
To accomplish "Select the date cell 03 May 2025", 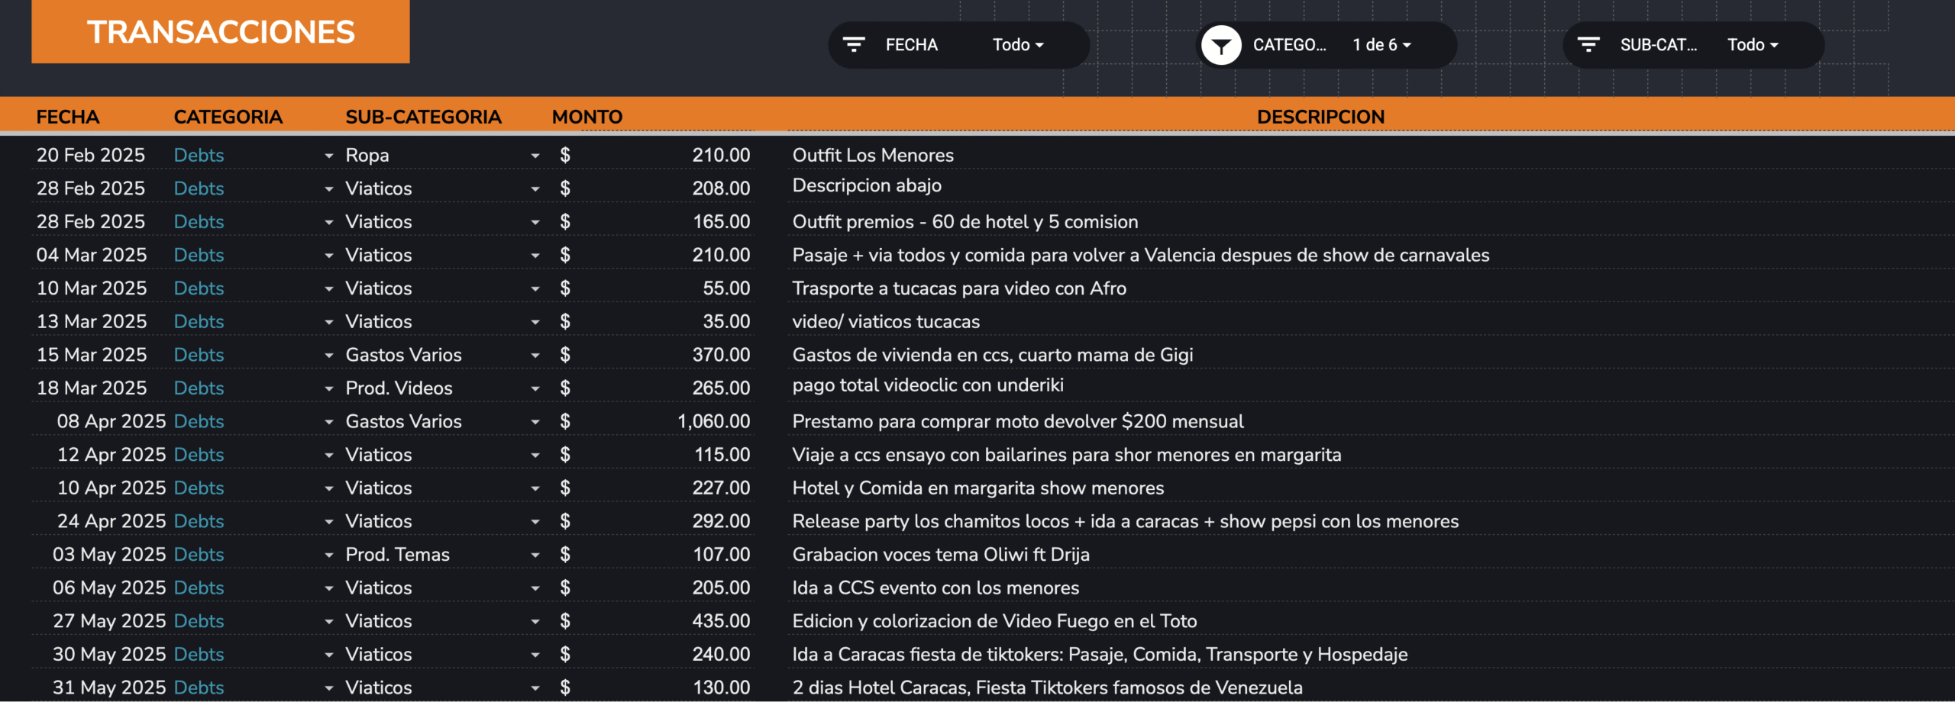I will [x=109, y=555].
